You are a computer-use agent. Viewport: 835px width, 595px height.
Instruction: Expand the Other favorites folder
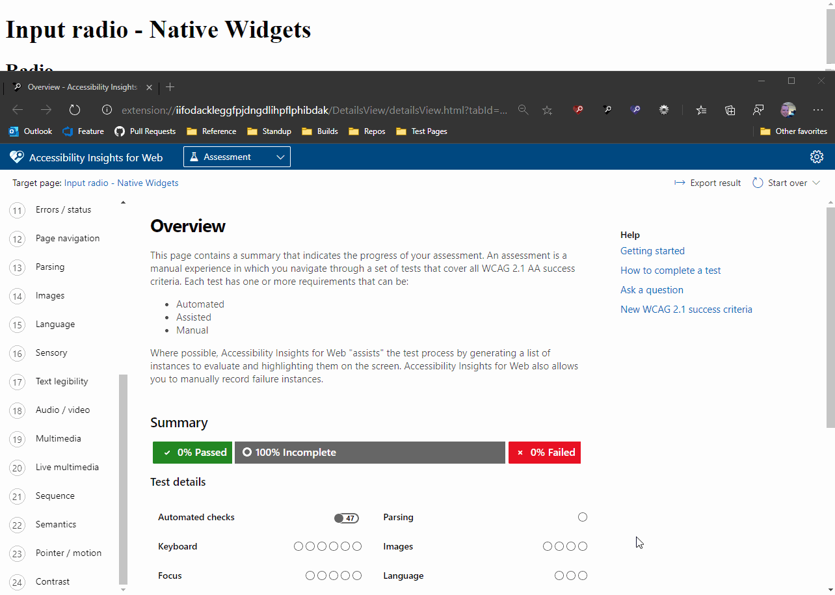[x=793, y=131]
